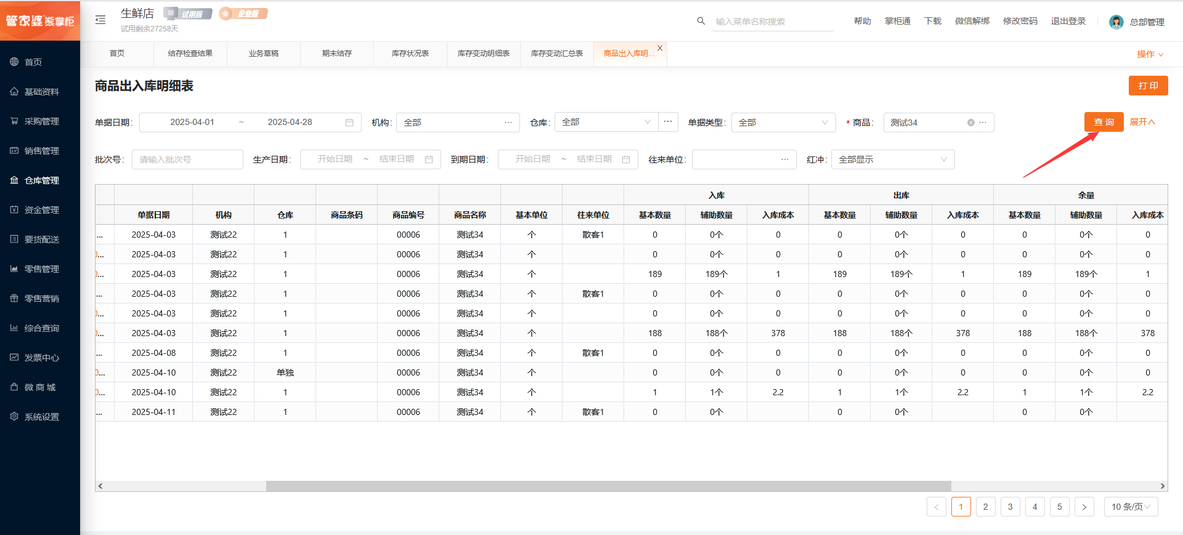
Task: Click the 查询 button
Action: (x=1104, y=122)
